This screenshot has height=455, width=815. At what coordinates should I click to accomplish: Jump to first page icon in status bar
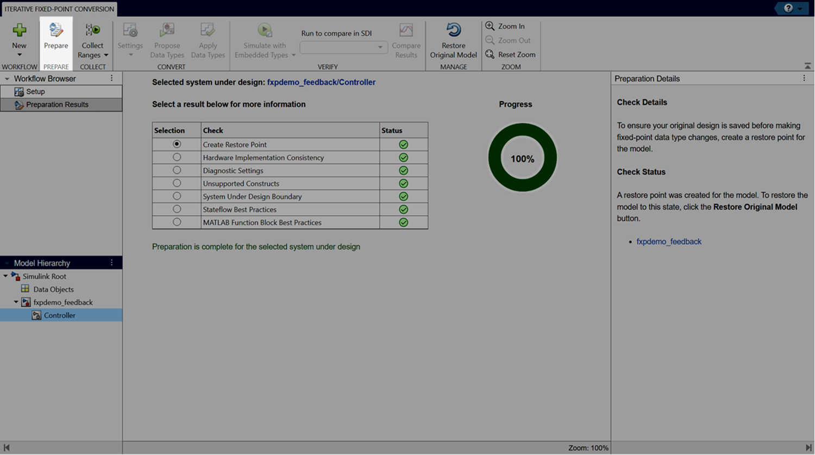click(7, 448)
